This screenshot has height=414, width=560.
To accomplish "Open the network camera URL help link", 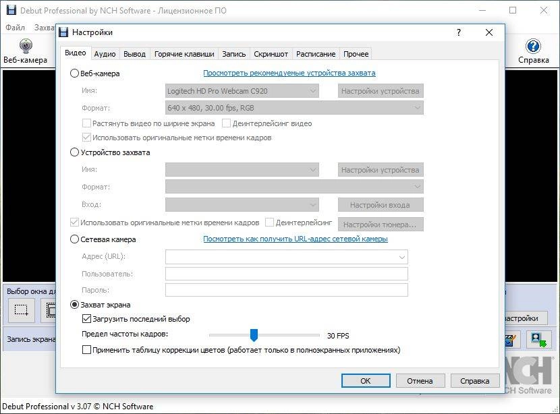I will coord(296,239).
